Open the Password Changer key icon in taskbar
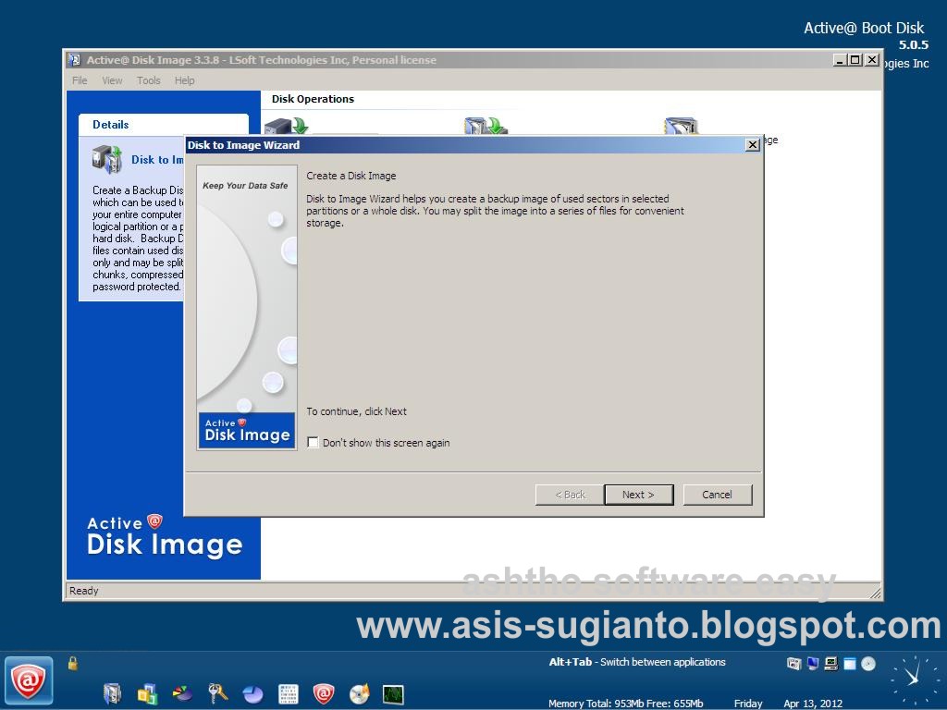This screenshot has width=947, height=710. click(x=215, y=693)
